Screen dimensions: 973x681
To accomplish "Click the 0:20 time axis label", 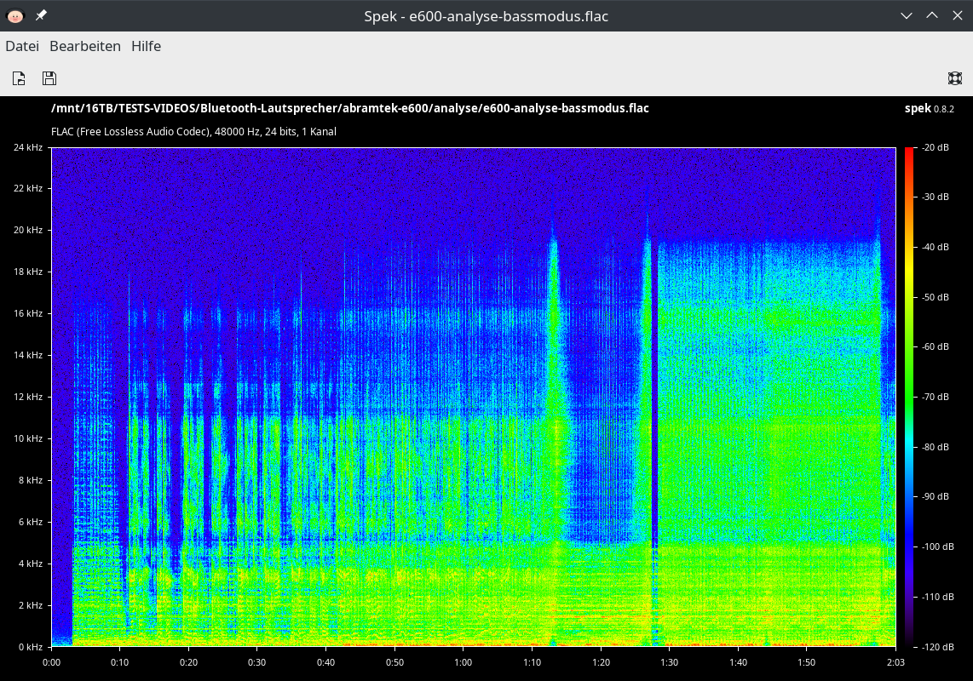I will coord(188,662).
